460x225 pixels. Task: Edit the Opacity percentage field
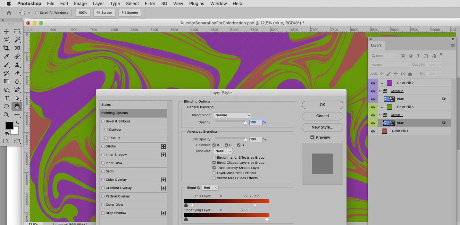coord(255,122)
